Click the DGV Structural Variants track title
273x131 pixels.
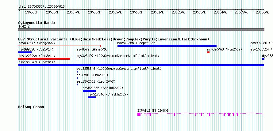(114, 39)
